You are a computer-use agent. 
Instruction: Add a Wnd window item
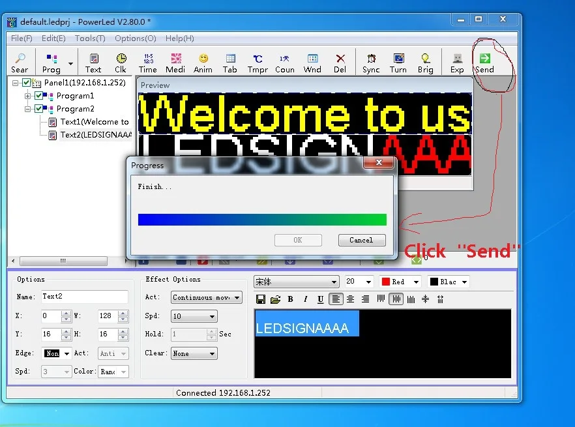[312, 63]
